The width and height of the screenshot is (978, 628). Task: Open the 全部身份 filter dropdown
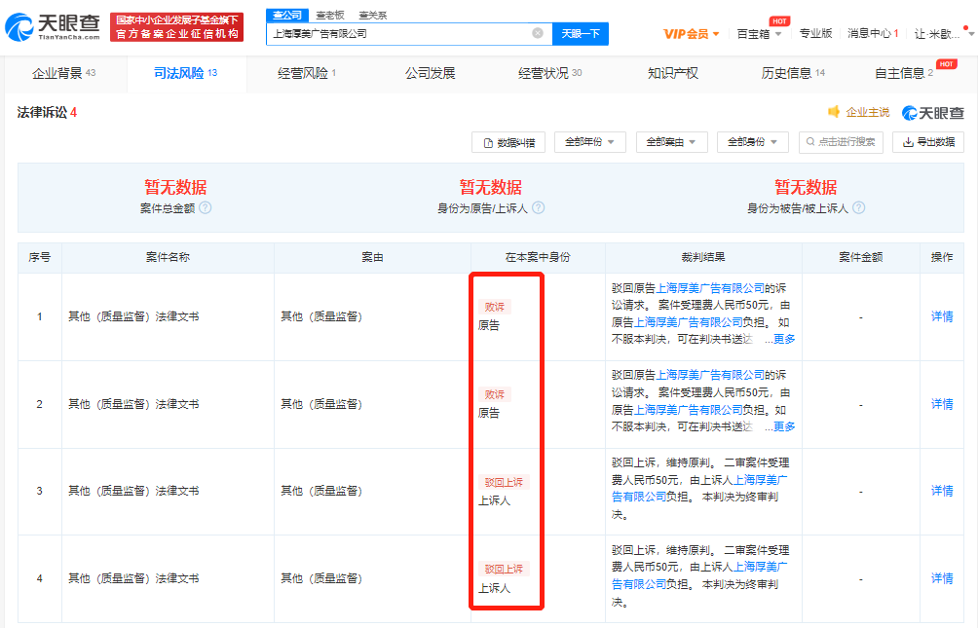tap(753, 142)
